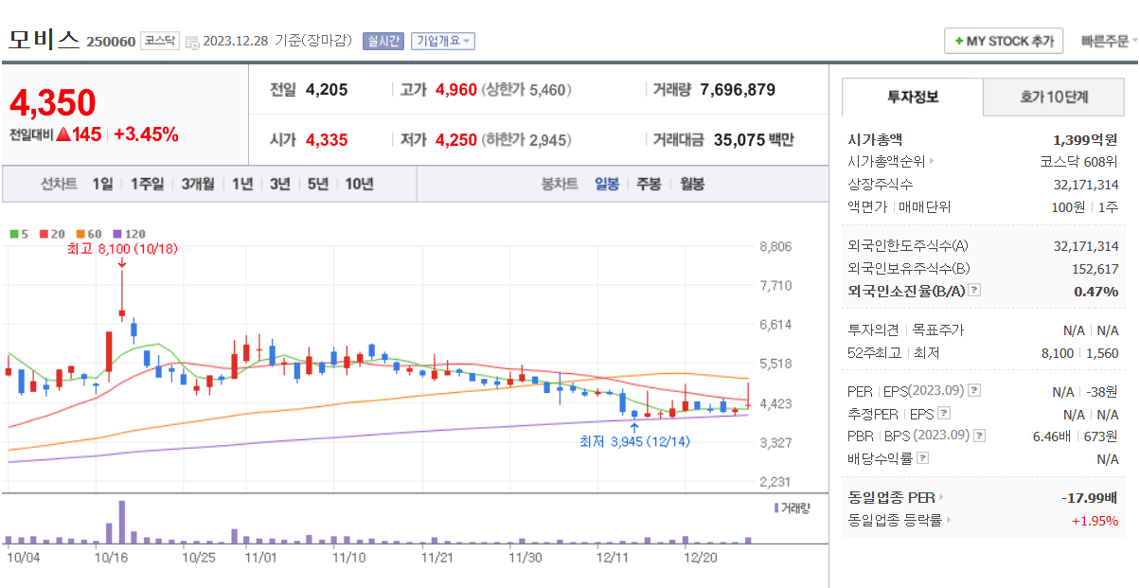Select 3개월 line chart period
Viewport: 1140px width, 588px height.
pyautogui.click(x=198, y=184)
